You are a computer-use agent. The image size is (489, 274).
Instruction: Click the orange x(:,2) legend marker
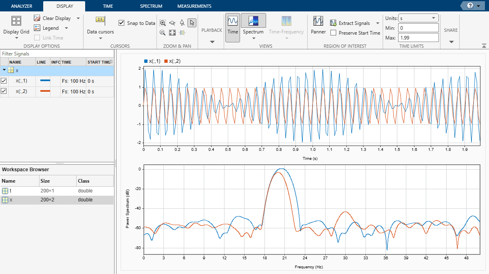(x=166, y=61)
